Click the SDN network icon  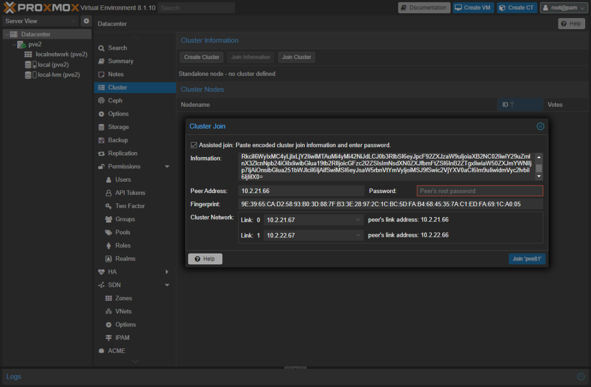(101, 285)
